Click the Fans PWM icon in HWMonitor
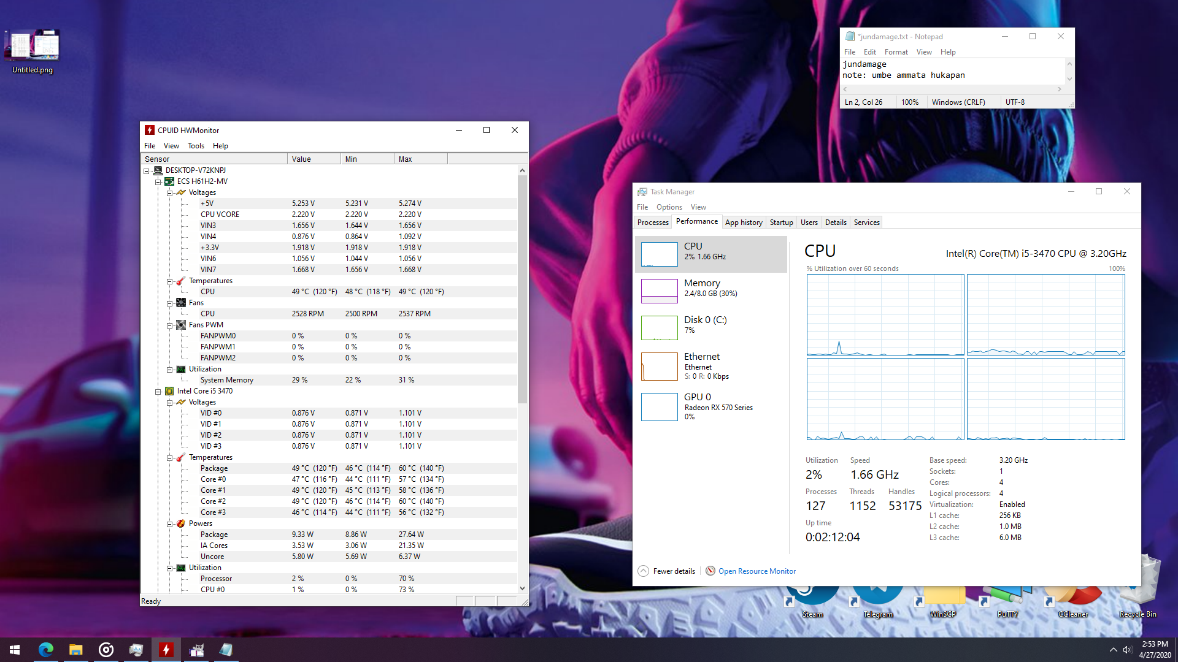The image size is (1178, 662). (x=181, y=325)
